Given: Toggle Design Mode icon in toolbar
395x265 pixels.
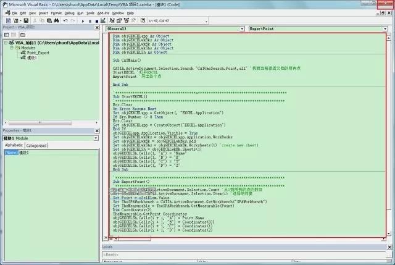Looking at the screenshot, I should tap(103, 20).
